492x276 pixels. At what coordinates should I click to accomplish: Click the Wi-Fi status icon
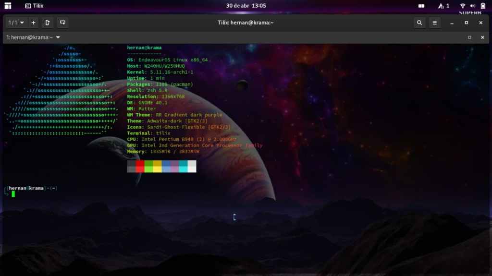(x=463, y=6)
